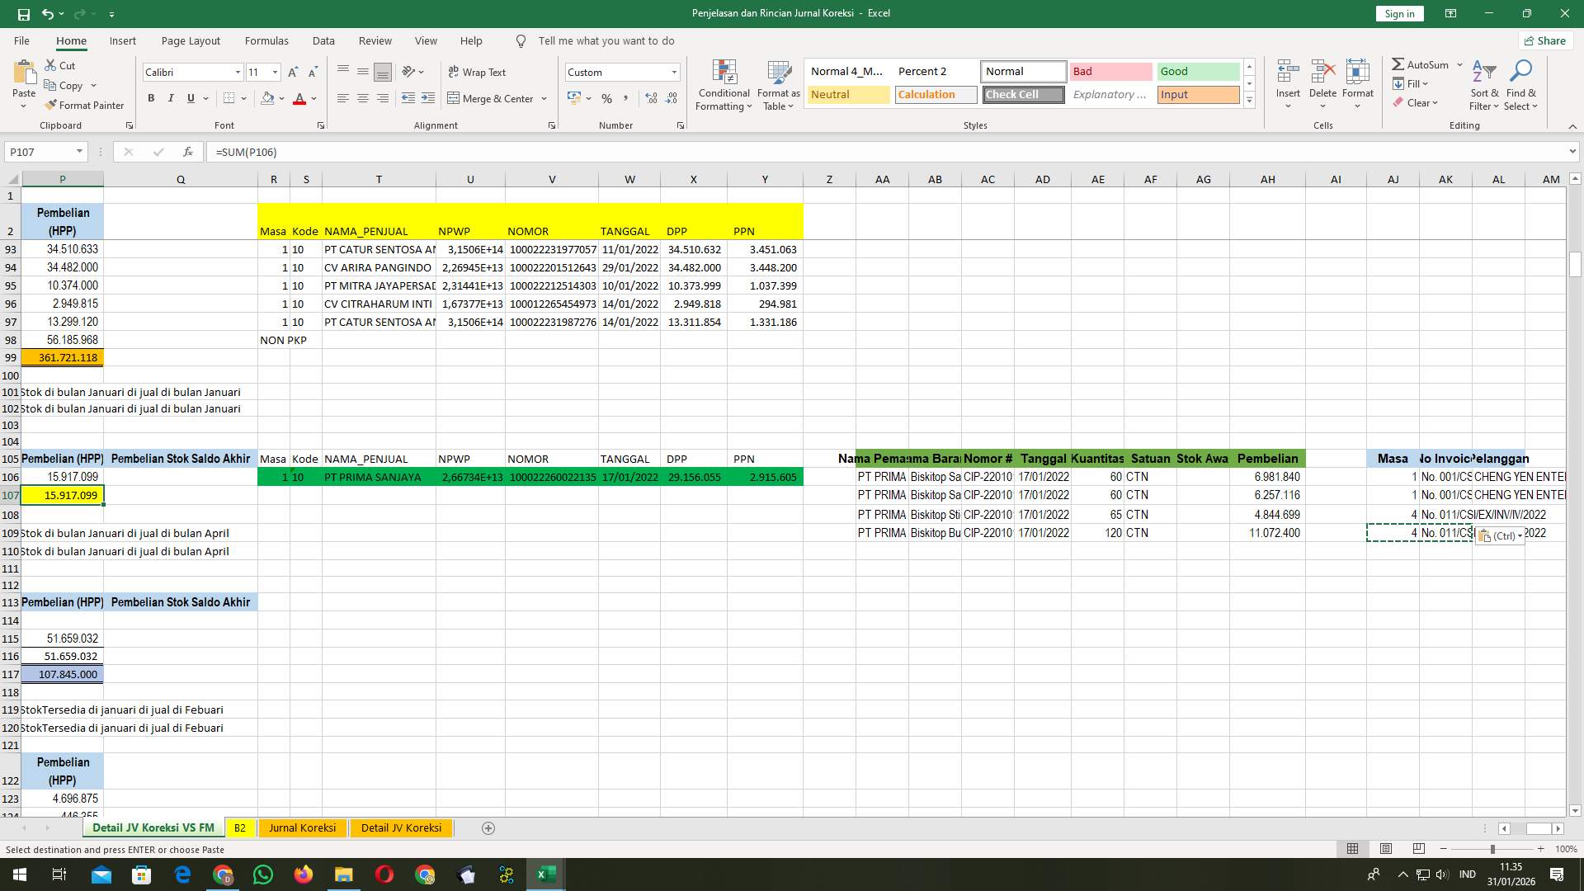Click the Sign in button
The image size is (1584, 891).
click(1398, 13)
